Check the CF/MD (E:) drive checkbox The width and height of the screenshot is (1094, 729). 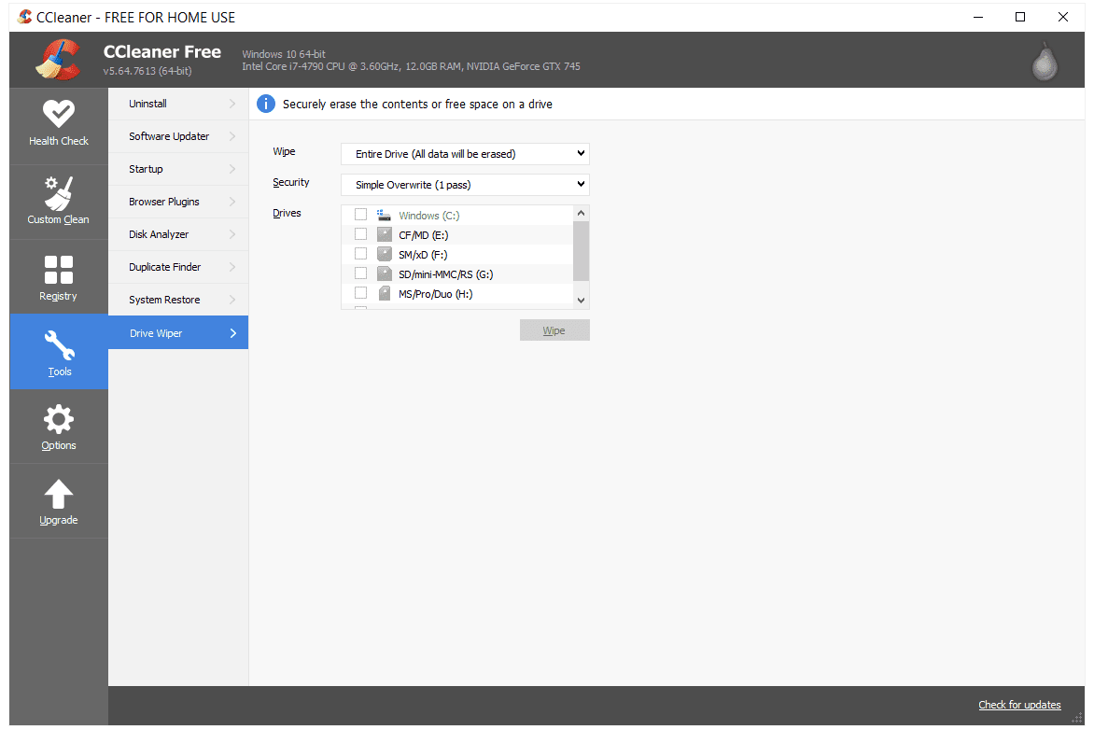point(360,234)
